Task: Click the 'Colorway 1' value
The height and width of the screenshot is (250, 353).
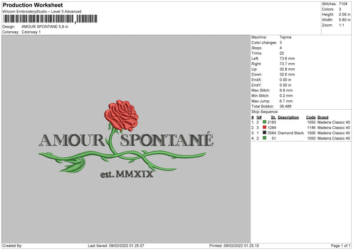Action: coord(31,32)
